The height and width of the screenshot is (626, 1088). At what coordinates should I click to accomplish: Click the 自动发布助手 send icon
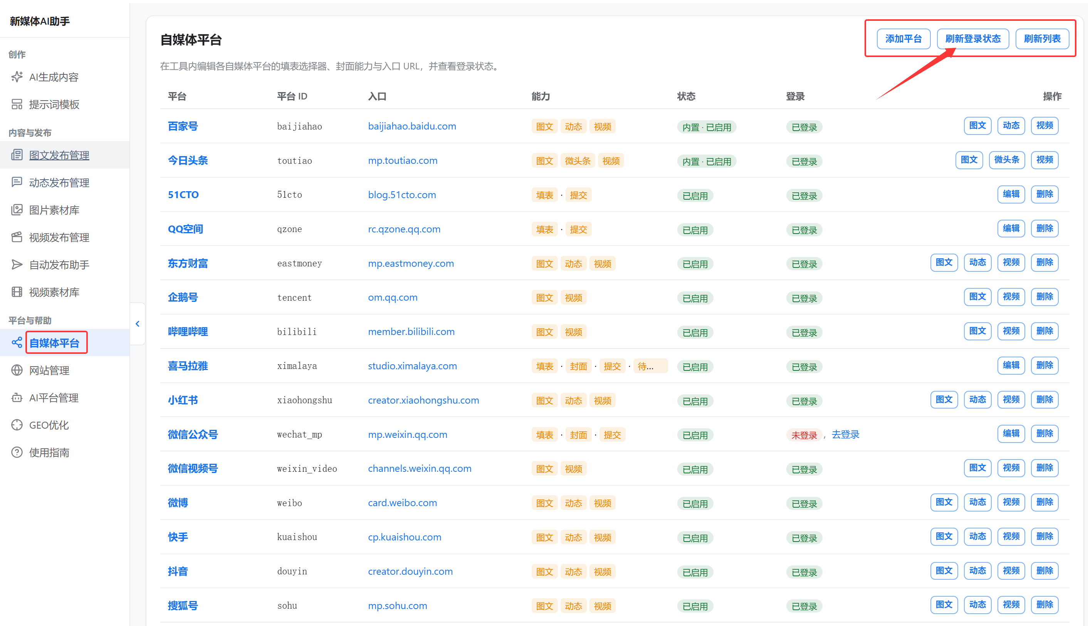click(x=17, y=264)
